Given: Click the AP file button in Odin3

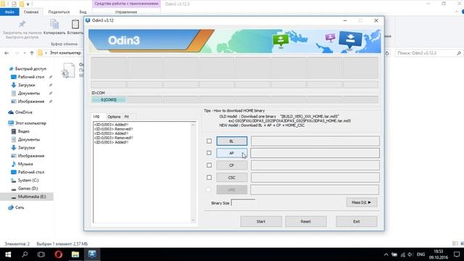Looking at the screenshot, I should (232, 153).
